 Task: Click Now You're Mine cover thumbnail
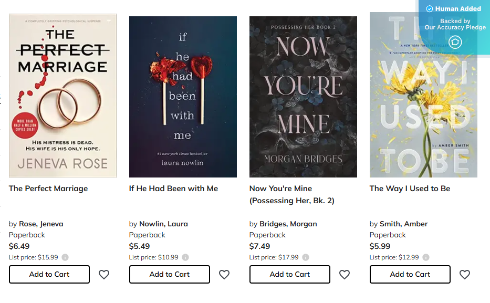tap(303, 95)
